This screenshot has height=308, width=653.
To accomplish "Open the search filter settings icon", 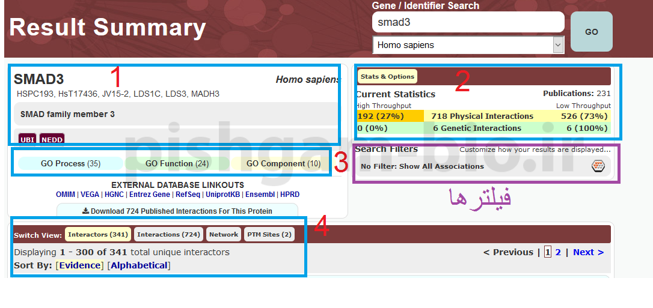I will 597,166.
